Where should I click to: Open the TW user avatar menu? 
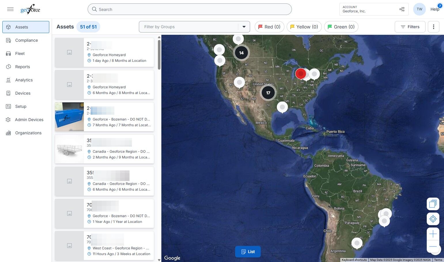point(420,9)
